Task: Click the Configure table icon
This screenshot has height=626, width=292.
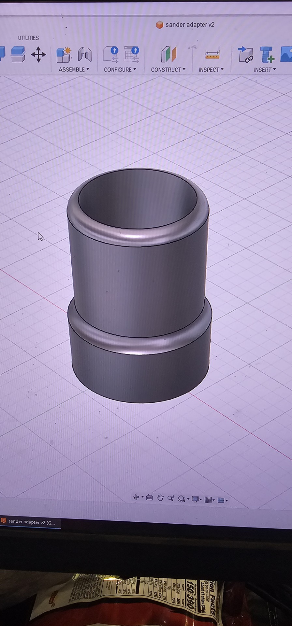Action: click(x=131, y=54)
